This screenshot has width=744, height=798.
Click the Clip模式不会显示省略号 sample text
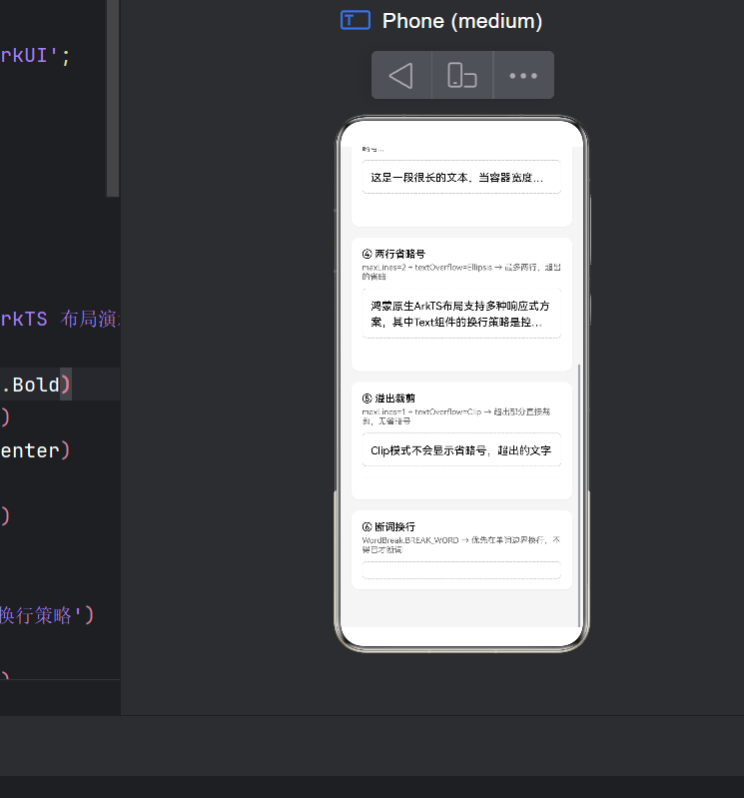tap(461, 449)
